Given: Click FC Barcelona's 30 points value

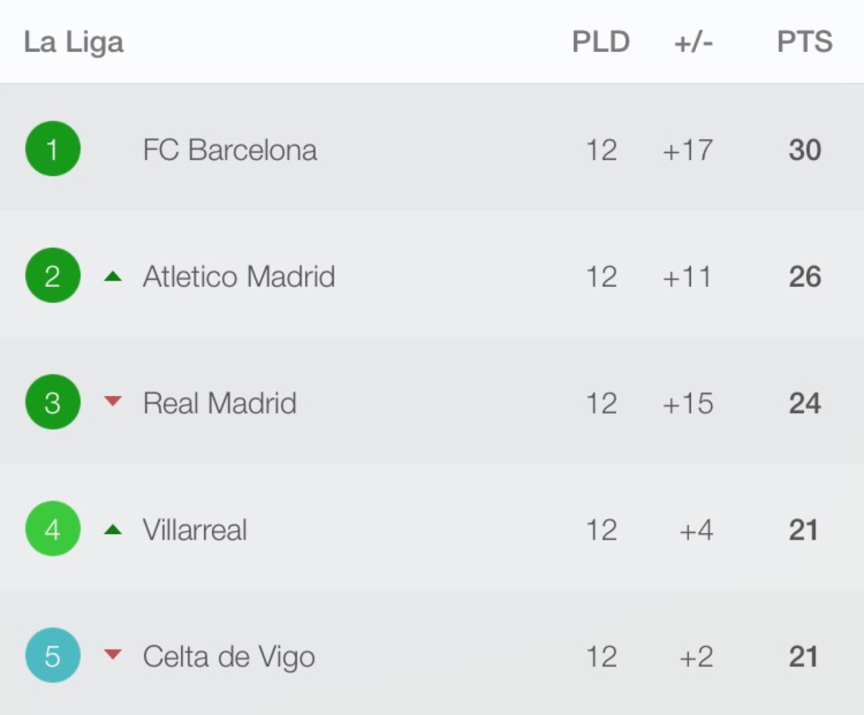Looking at the screenshot, I should (x=805, y=150).
